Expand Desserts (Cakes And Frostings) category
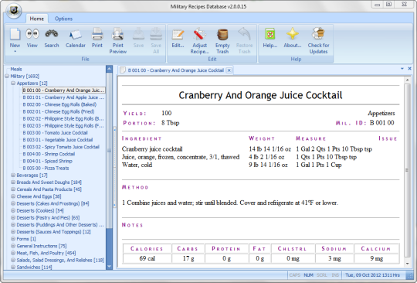Viewport: 417px width, 283px height. [13, 203]
